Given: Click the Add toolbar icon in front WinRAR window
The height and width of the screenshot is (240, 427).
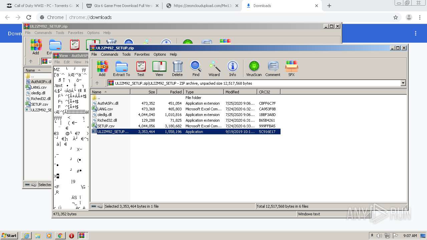Looking at the screenshot, I should pyautogui.click(x=102, y=69).
